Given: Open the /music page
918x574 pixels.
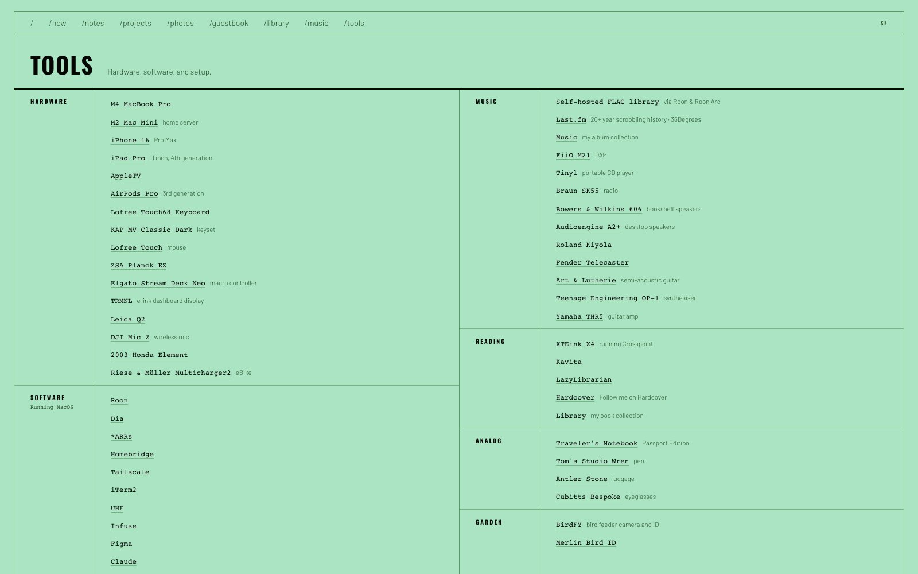Looking at the screenshot, I should (316, 24).
